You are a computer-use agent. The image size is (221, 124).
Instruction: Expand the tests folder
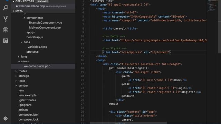coord(16,81)
